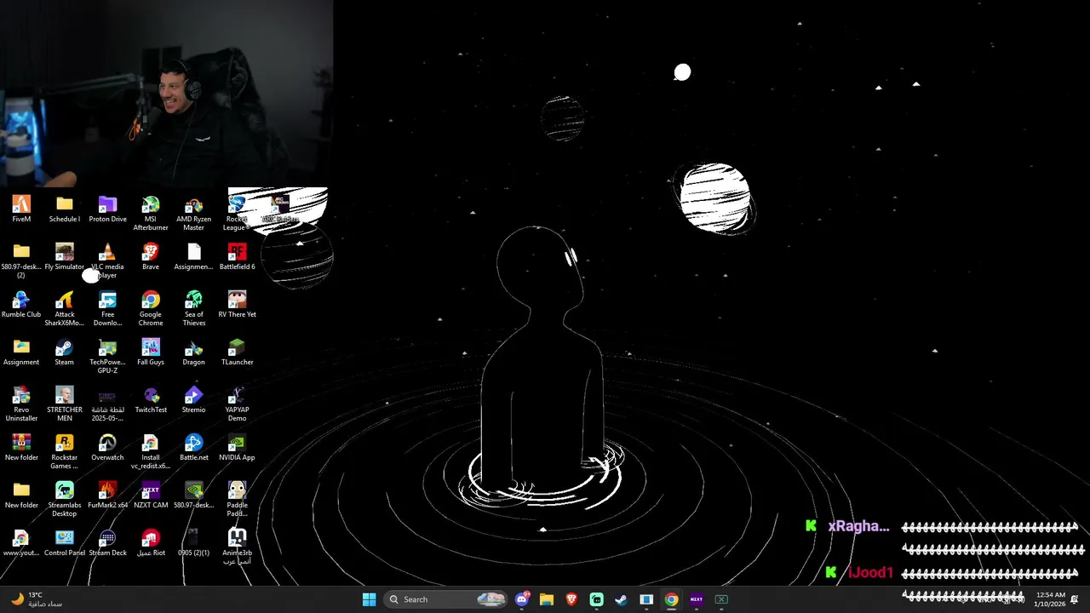
Task: Open the Brave desktop shortcut
Action: 151,257
